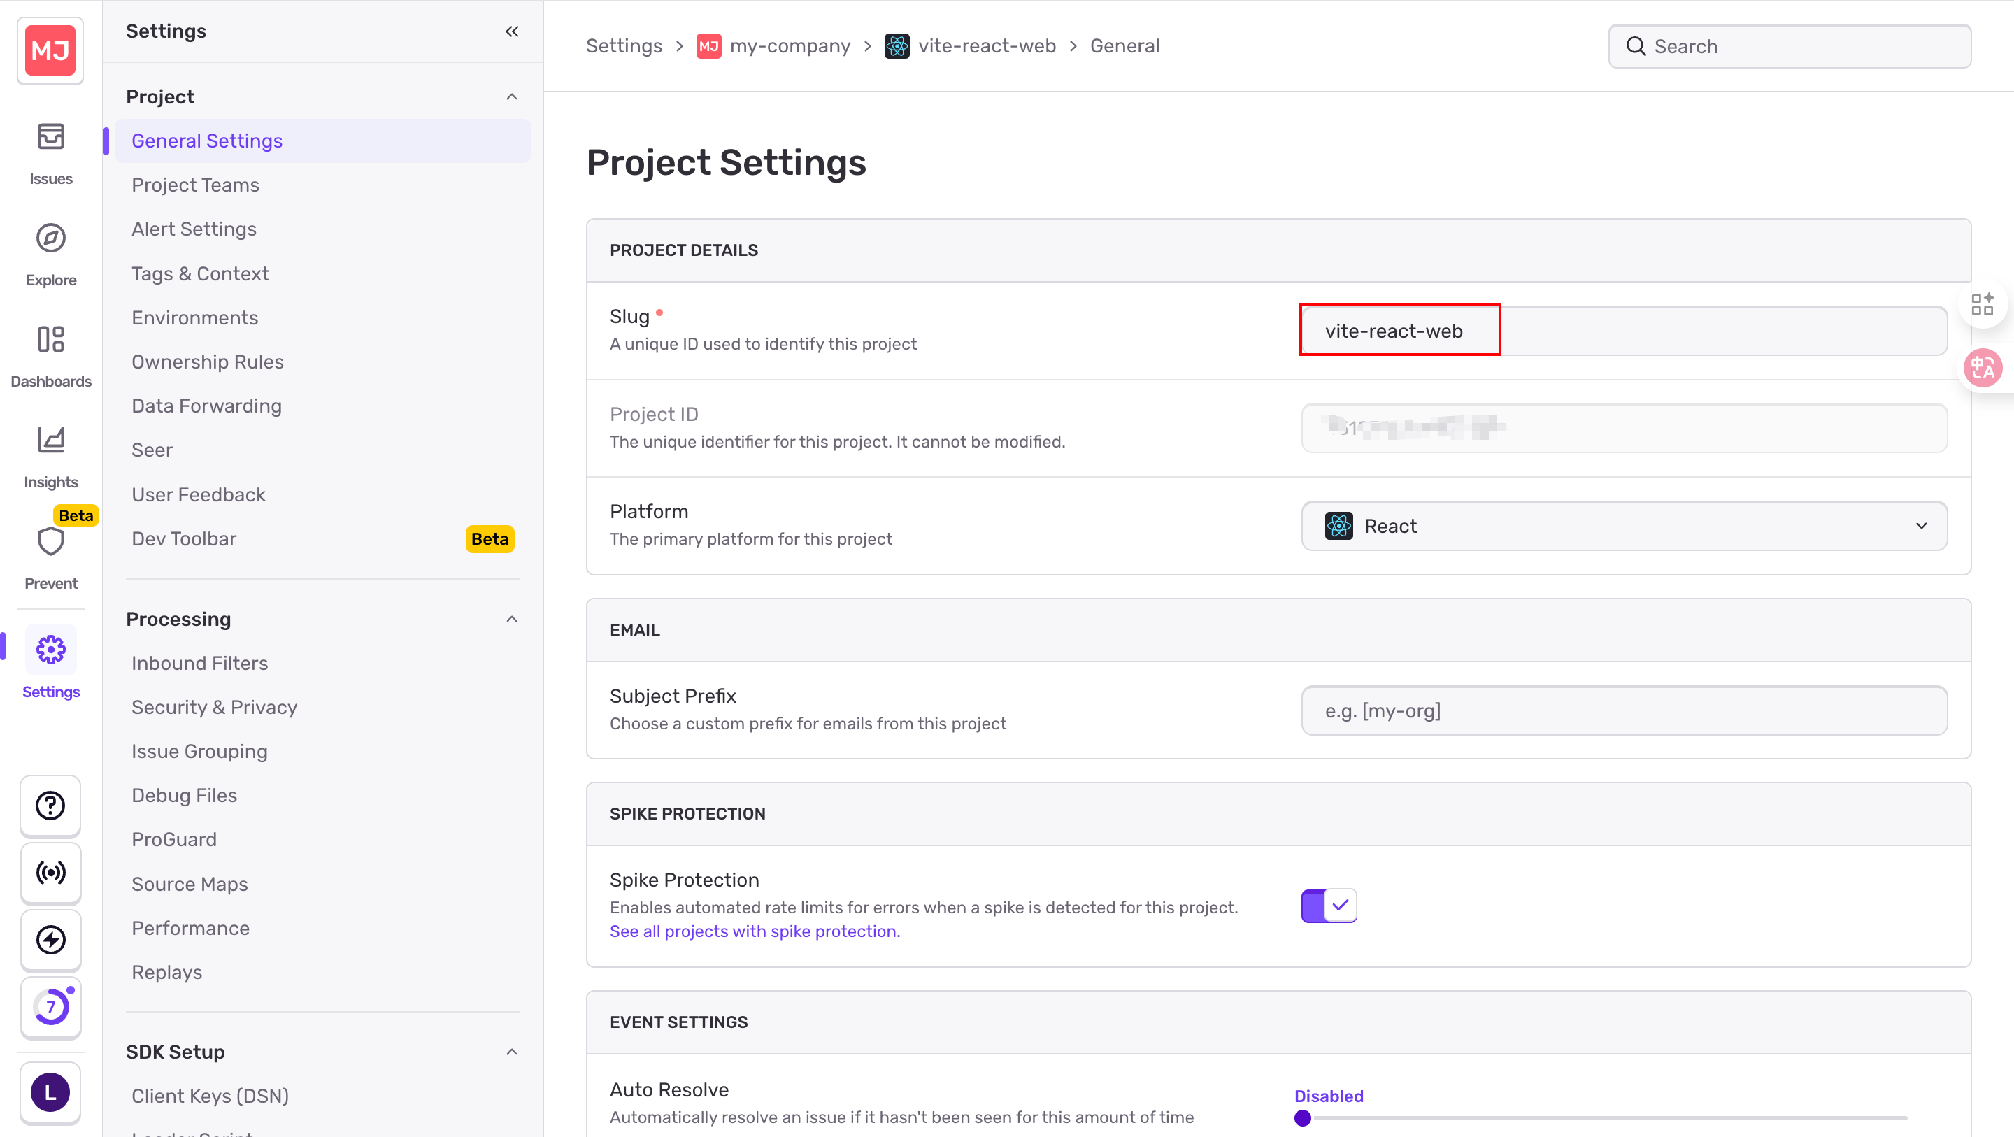The width and height of the screenshot is (2014, 1137).
Task: Click the Settings gear icon
Action: pyautogui.click(x=51, y=649)
